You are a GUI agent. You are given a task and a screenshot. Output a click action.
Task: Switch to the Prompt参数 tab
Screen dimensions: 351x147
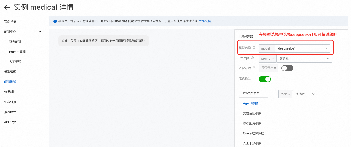(x=253, y=93)
